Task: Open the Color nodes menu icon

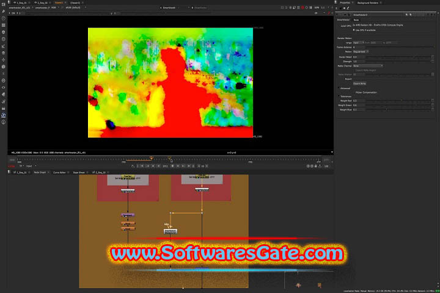Action: [4, 32]
